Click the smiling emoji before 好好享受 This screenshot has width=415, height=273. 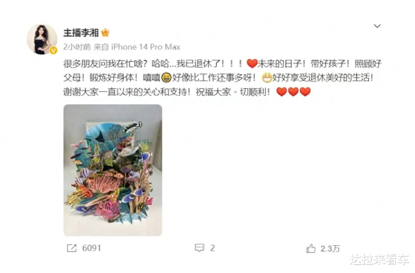267,77
